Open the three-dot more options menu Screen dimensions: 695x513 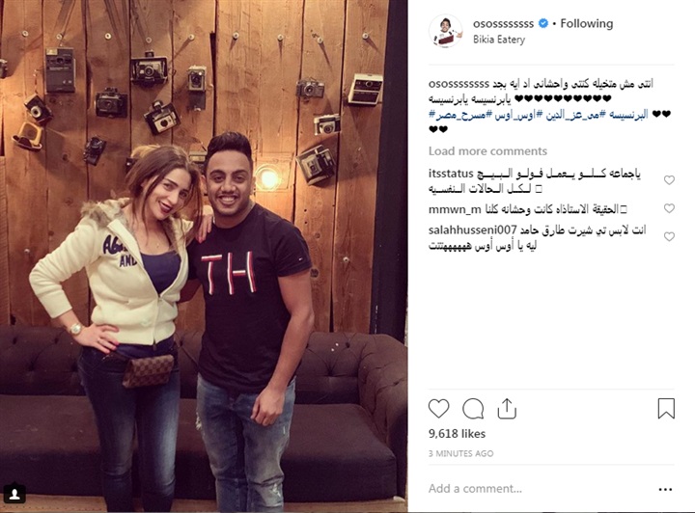click(x=665, y=489)
